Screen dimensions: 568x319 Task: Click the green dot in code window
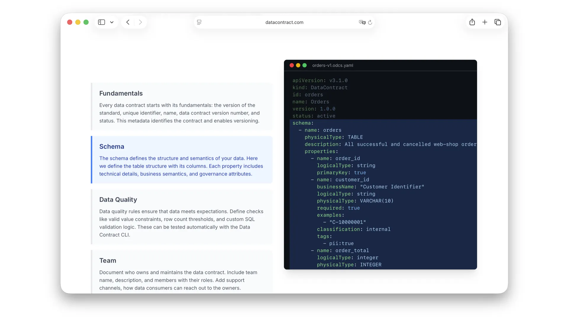(x=304, y=65)
